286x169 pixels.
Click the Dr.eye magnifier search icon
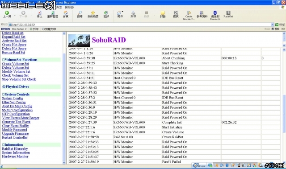261,165
